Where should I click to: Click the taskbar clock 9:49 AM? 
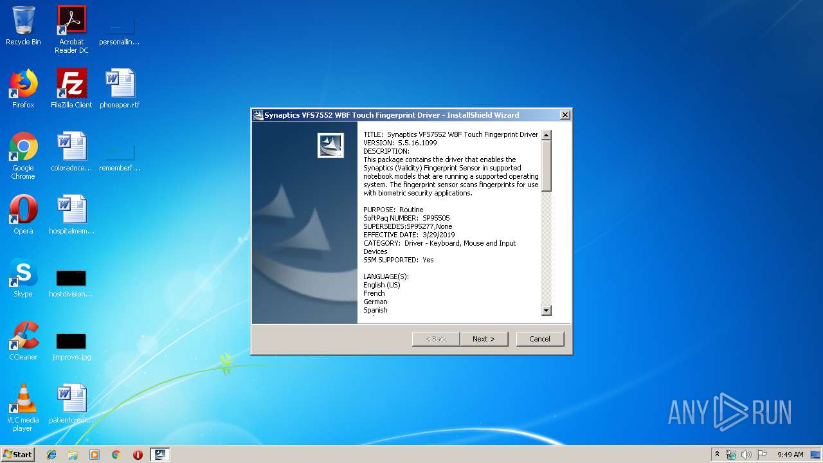click(790, 455)
